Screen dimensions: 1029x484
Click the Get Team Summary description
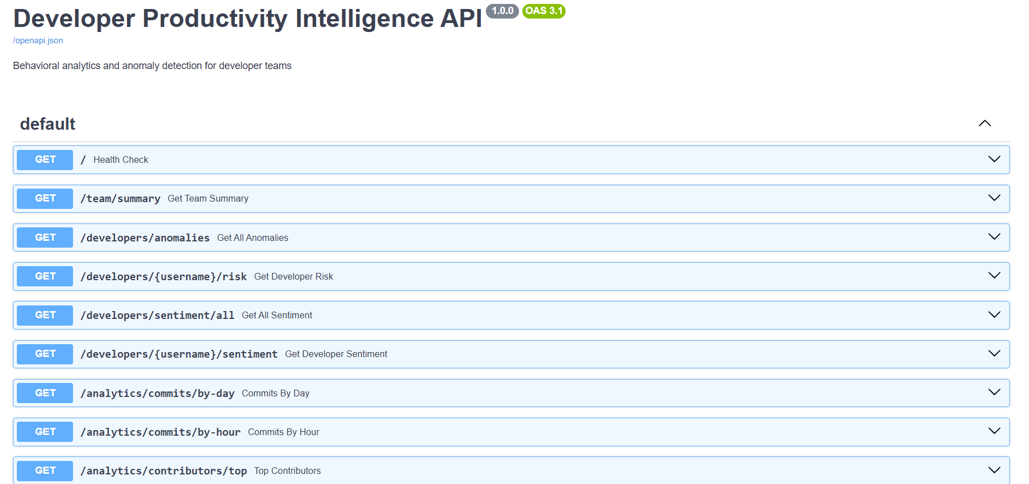click(208, 198)
